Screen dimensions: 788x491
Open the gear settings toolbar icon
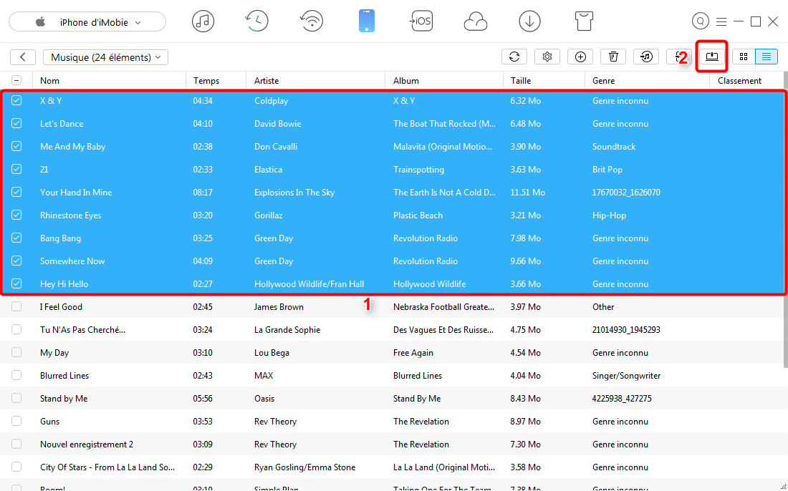(x=547, y=57)
